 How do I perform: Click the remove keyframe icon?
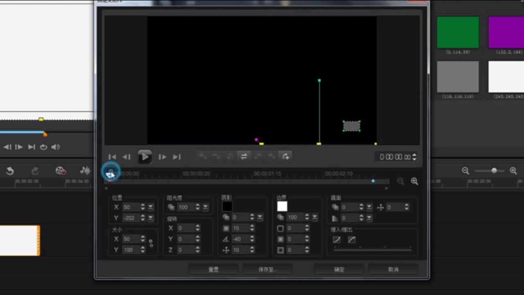pyautogui.click(x=216, y=156)
